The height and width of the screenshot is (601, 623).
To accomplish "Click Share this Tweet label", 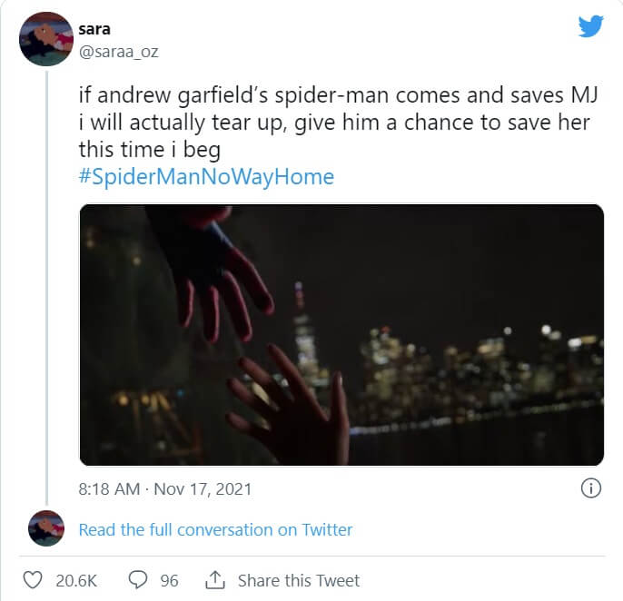I will coord(299,580).
